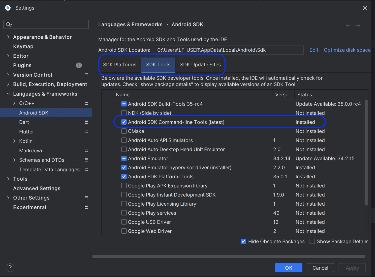Screen dimensions: 375x277
Task: Open Keymap settings page
Action: 23,46
